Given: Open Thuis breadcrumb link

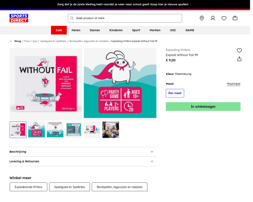Looking at the screenshot, I should (27, 41).
